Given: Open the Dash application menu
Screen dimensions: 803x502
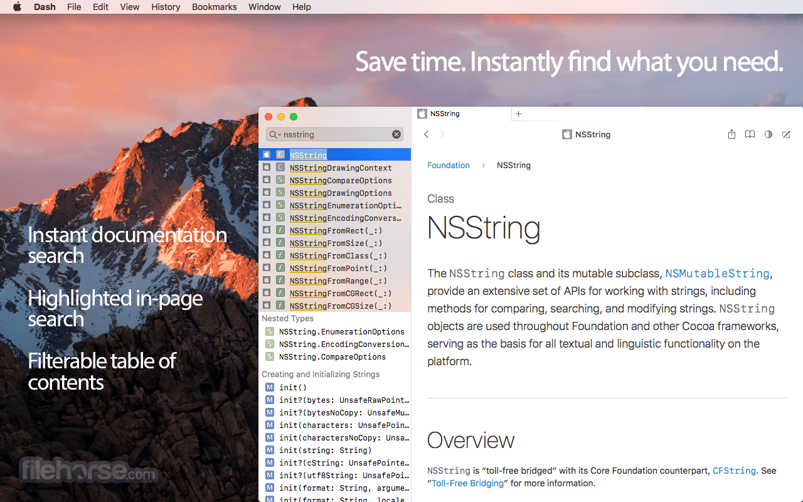Looking at the screenshot, I should [45, 7].
